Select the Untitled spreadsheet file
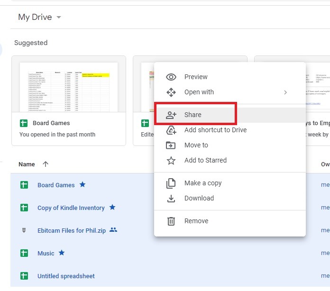330x291 pixels. [x=66, y=276]
